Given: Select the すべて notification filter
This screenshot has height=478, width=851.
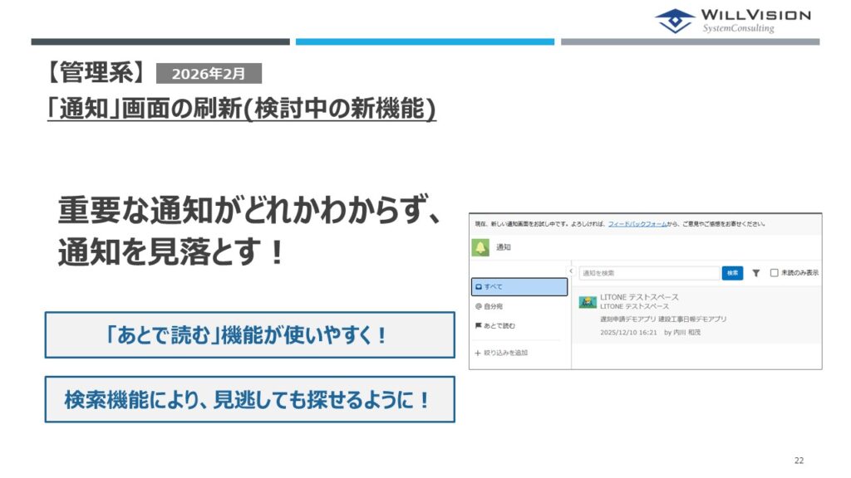Looking at the screenshot, I should pos(519,287).
